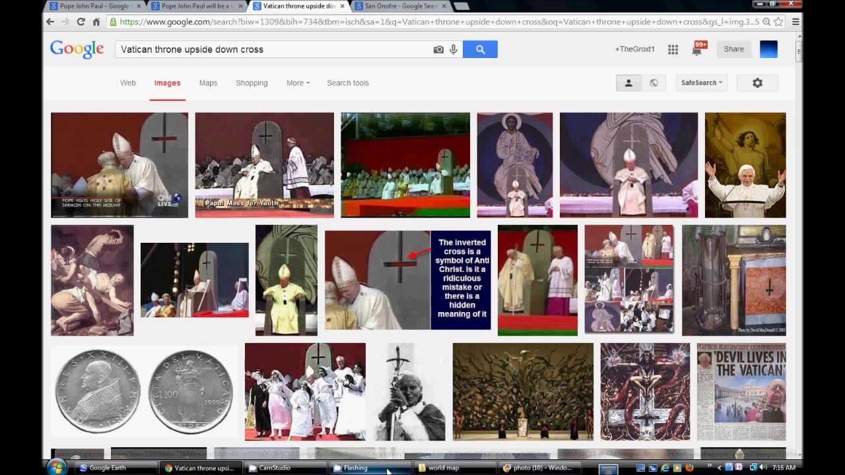
Task: Open photo (10) window from taskbar
Action: click(x=540, y=468)
